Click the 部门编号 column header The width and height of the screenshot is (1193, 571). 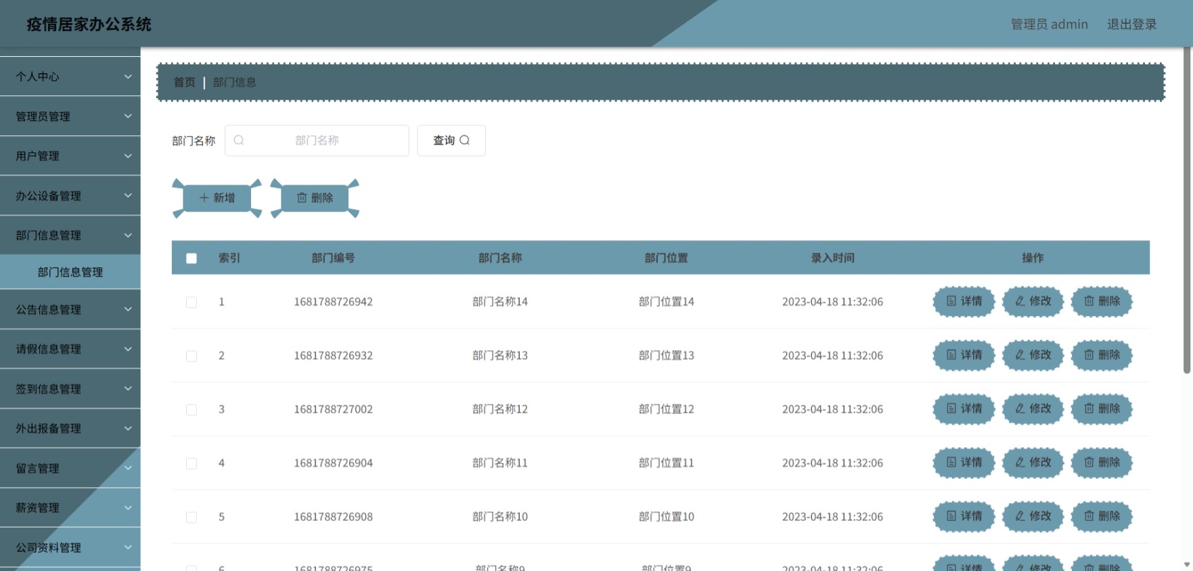[x=333, y=258]
